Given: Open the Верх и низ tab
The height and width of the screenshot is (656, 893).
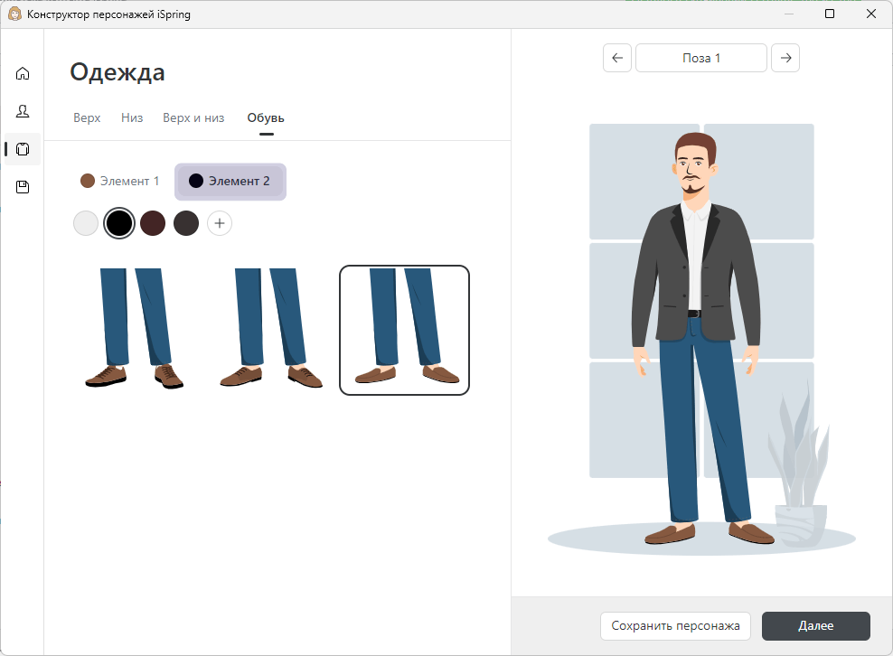Looking at the screenshot, I should 193,117.
